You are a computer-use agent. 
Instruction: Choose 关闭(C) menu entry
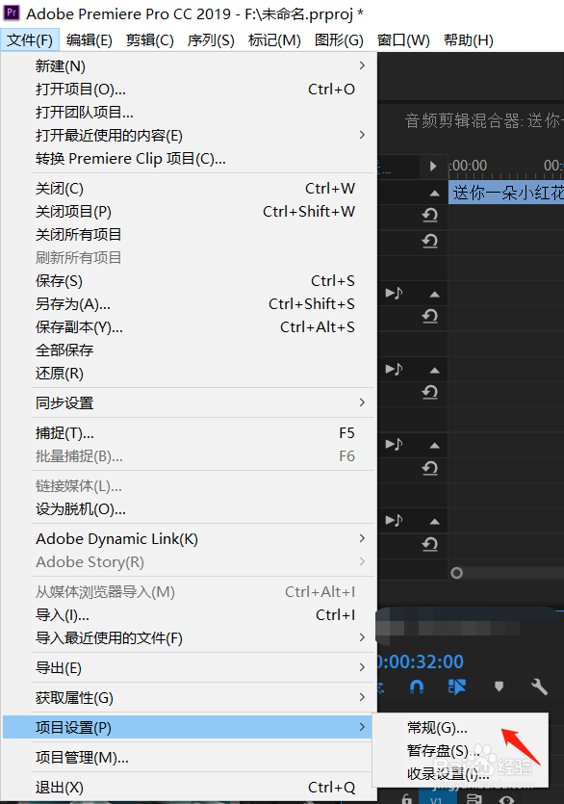[189, 188]
